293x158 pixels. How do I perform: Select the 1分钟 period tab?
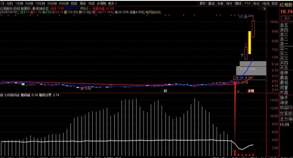pyautogui.click(x=19, y=3)
